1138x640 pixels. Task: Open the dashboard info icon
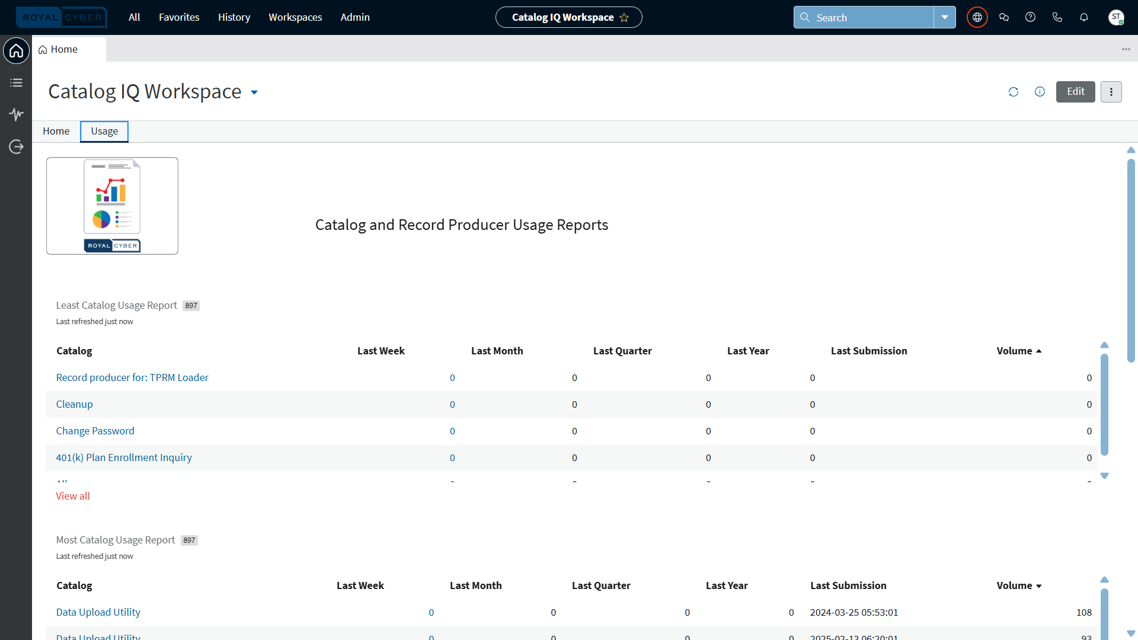pos(1040,92)
